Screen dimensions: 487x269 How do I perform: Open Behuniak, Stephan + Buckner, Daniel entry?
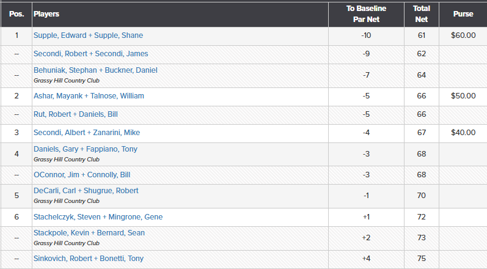point(95,70)
